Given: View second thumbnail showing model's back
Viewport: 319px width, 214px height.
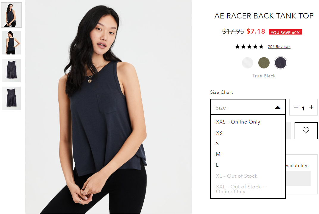Looking at the screenshot, I should pos(11,43).
